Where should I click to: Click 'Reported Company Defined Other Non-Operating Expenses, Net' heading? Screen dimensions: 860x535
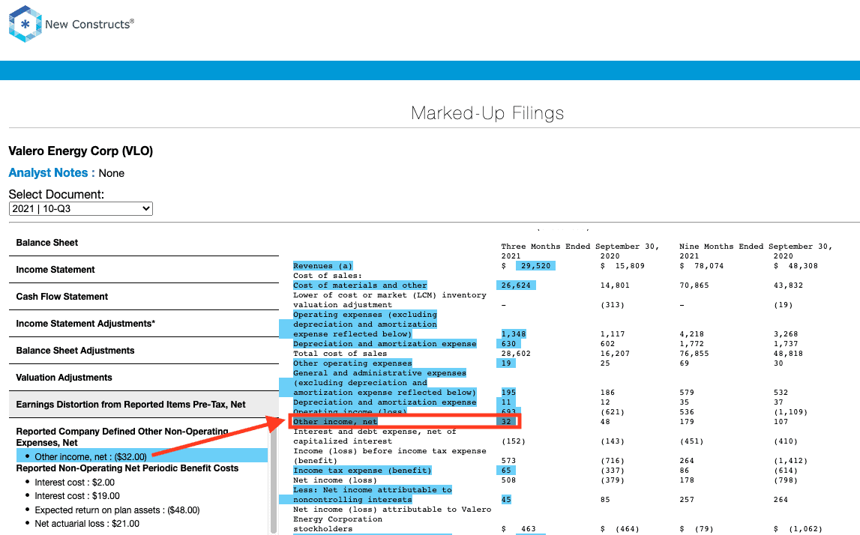click(122, 437)
